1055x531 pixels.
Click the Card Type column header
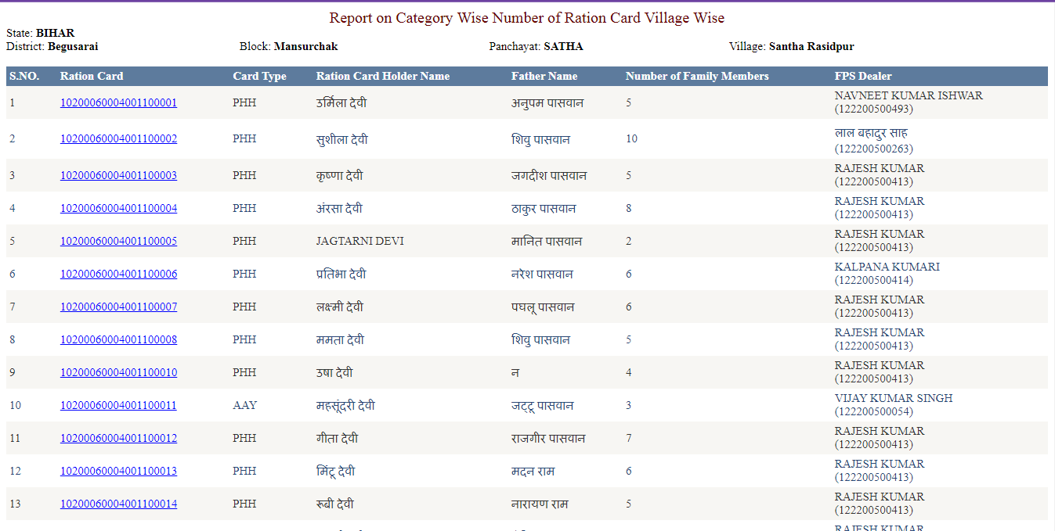(259, 76)
